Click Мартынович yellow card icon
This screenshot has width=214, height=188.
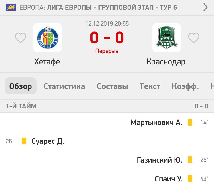point(190,122)
